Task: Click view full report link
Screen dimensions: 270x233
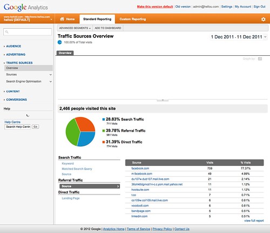Action: coord(254,221)
